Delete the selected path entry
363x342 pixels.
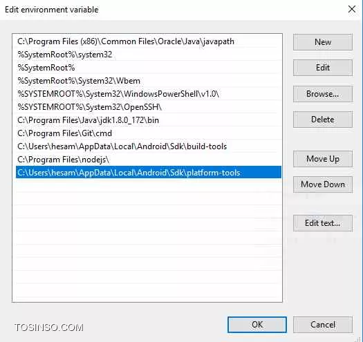(x=323, y=120)
